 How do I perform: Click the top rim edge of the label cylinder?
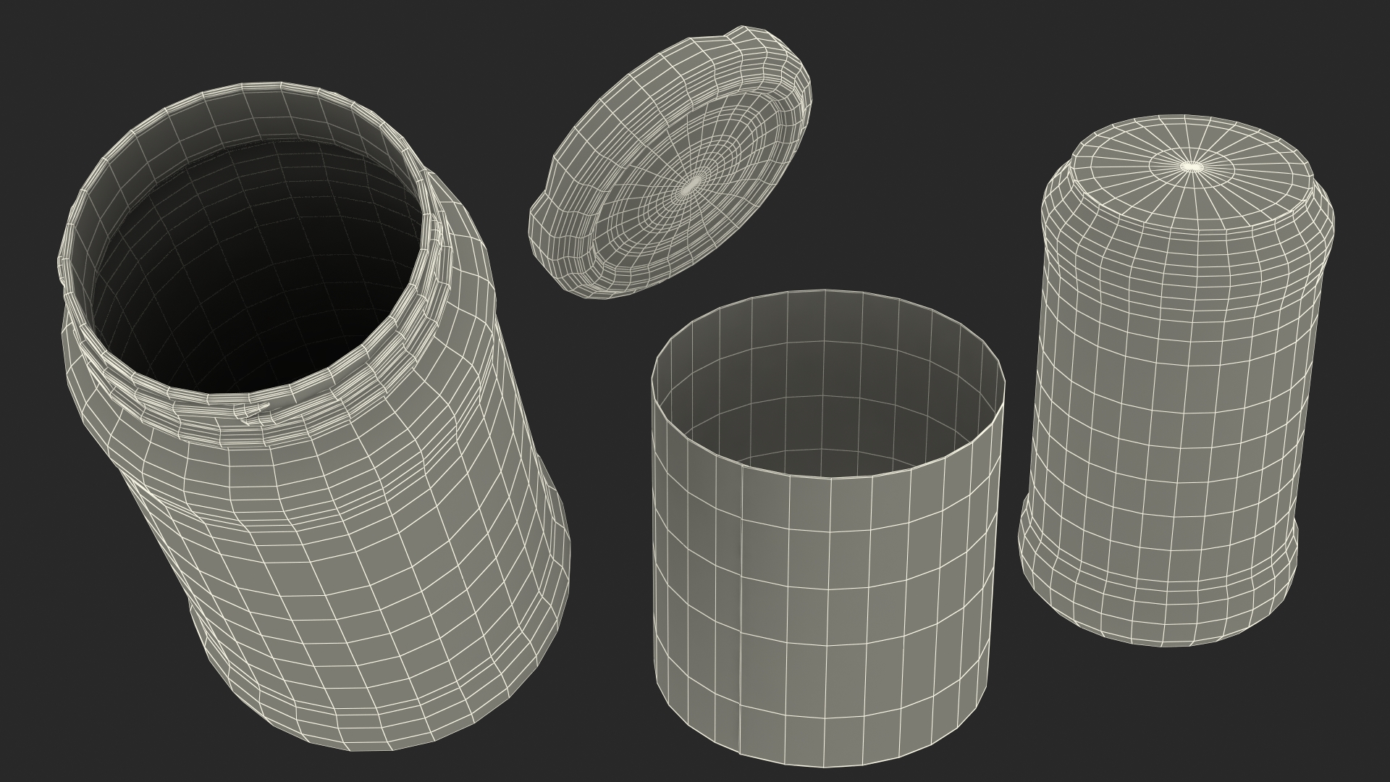click(825, 292)
